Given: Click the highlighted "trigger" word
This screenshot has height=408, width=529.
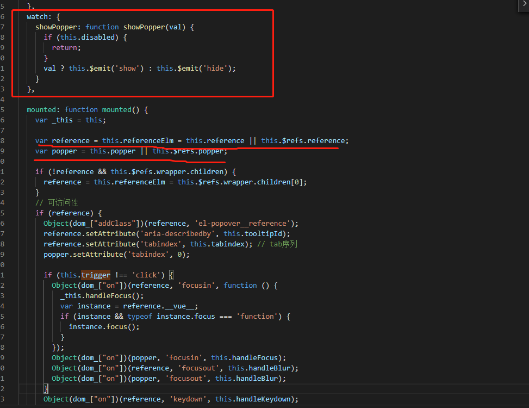Looking at the screenshot, I should click(x=96, y=275).
